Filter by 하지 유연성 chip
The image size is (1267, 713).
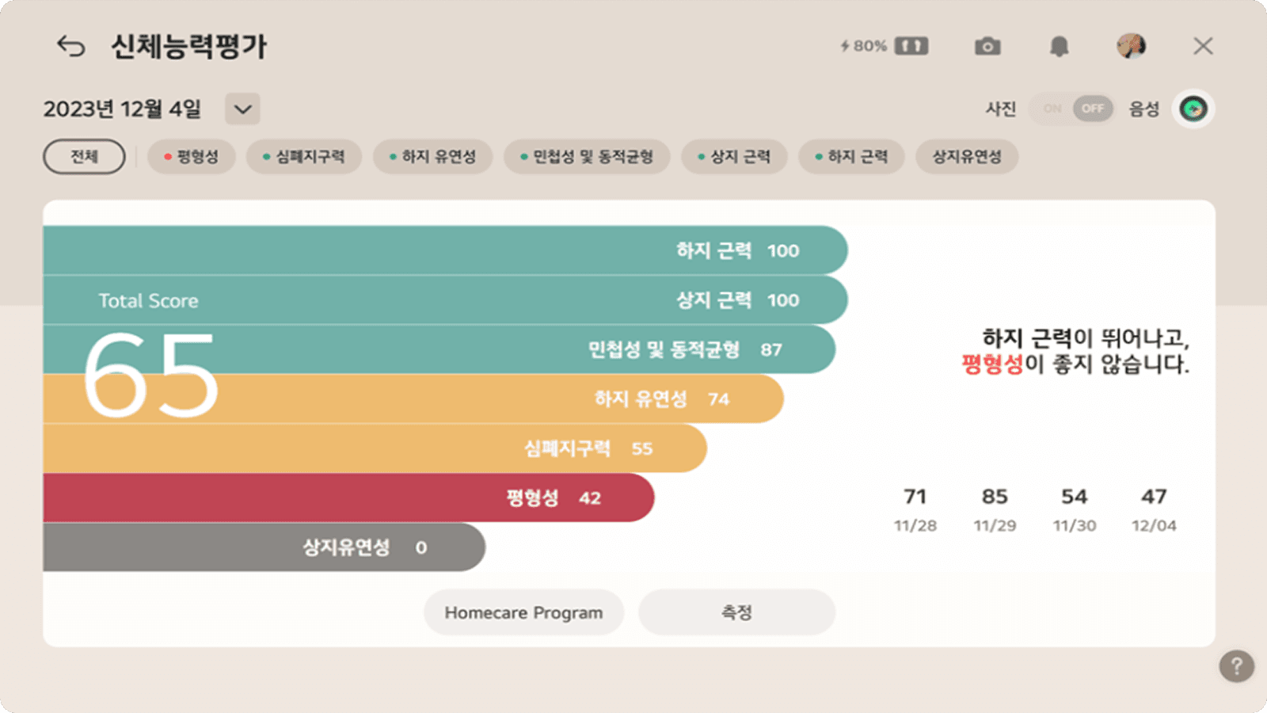coord(433,157)
